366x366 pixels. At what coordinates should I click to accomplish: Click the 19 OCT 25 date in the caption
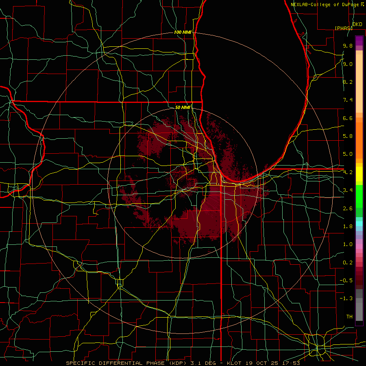coord(262,363)
